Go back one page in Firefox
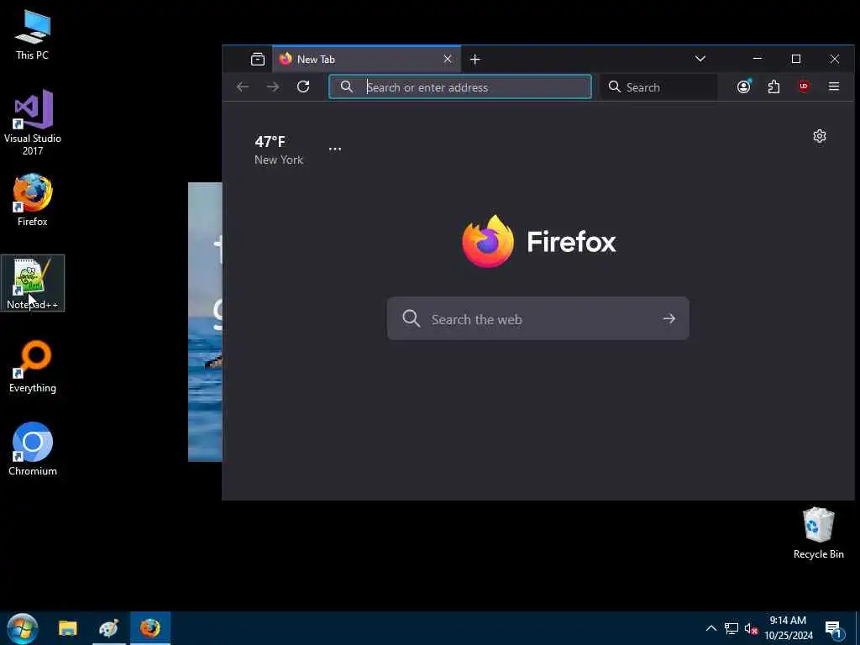Screen dimensions: 860x645 coord(243,87)
